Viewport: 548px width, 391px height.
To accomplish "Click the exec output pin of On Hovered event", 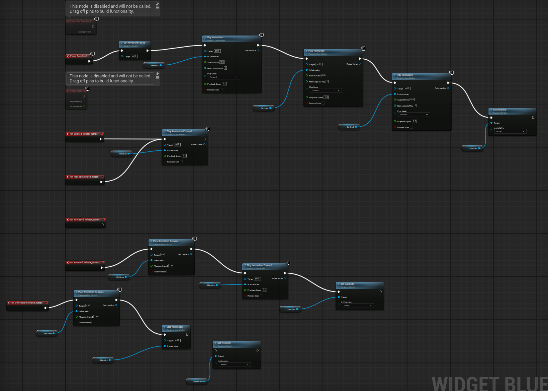I will pos(102,268).
